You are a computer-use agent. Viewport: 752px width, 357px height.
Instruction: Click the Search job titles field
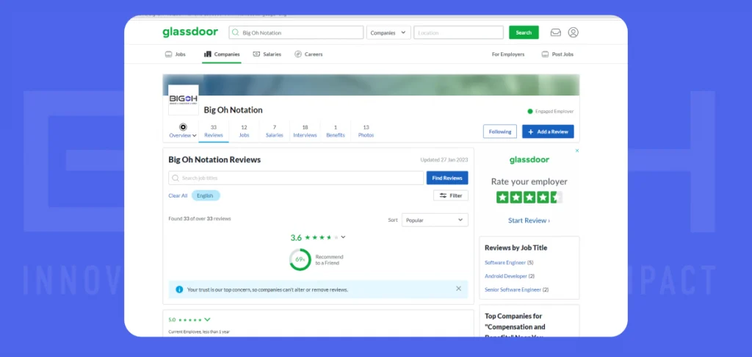[x=296, y=178]
